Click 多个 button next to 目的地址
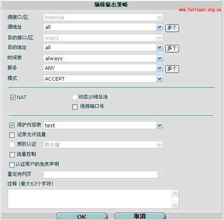The image size is (224, 220). click(x=172, y=49)
